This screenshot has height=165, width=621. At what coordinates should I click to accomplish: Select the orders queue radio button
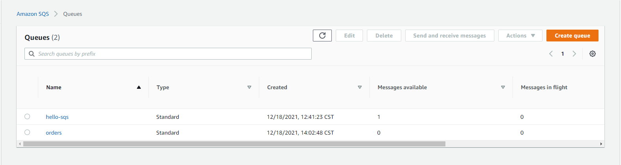click(27, 132)
